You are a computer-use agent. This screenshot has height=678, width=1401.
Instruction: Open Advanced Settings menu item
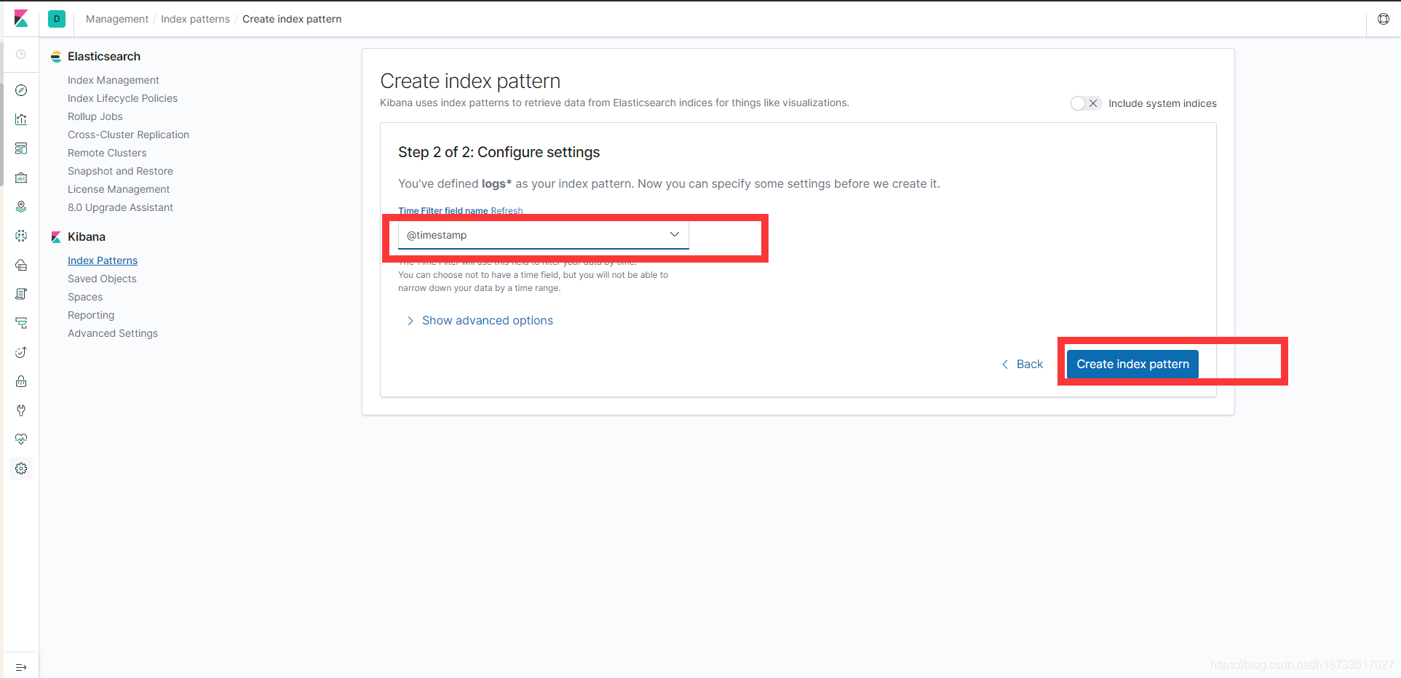point(113,333)
